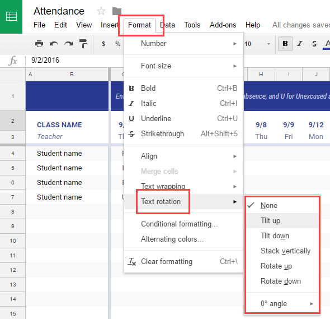Select column J header
This screenshot has height=319, width=330.
click(x=316, y=74)
